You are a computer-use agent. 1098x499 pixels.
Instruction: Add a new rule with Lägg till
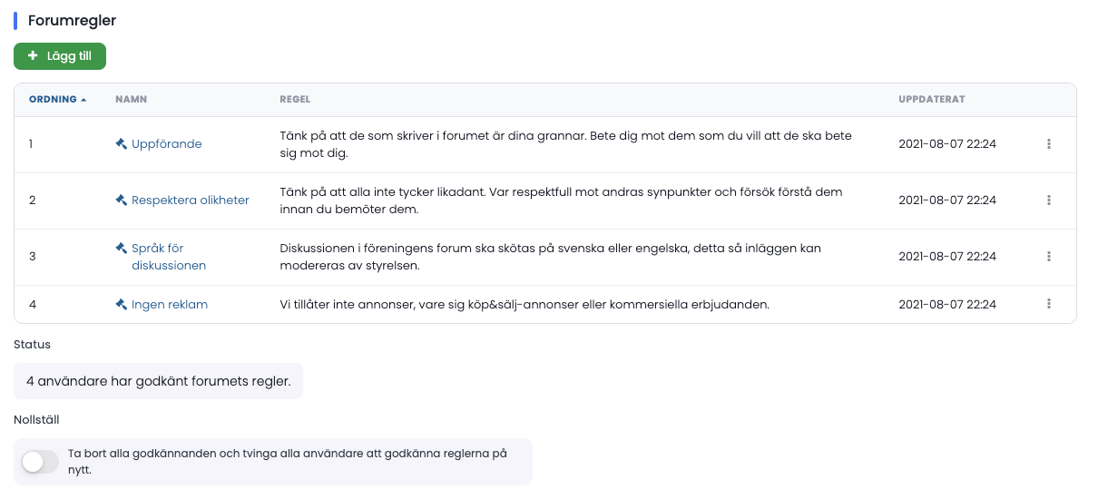click(x=60, y=56)
